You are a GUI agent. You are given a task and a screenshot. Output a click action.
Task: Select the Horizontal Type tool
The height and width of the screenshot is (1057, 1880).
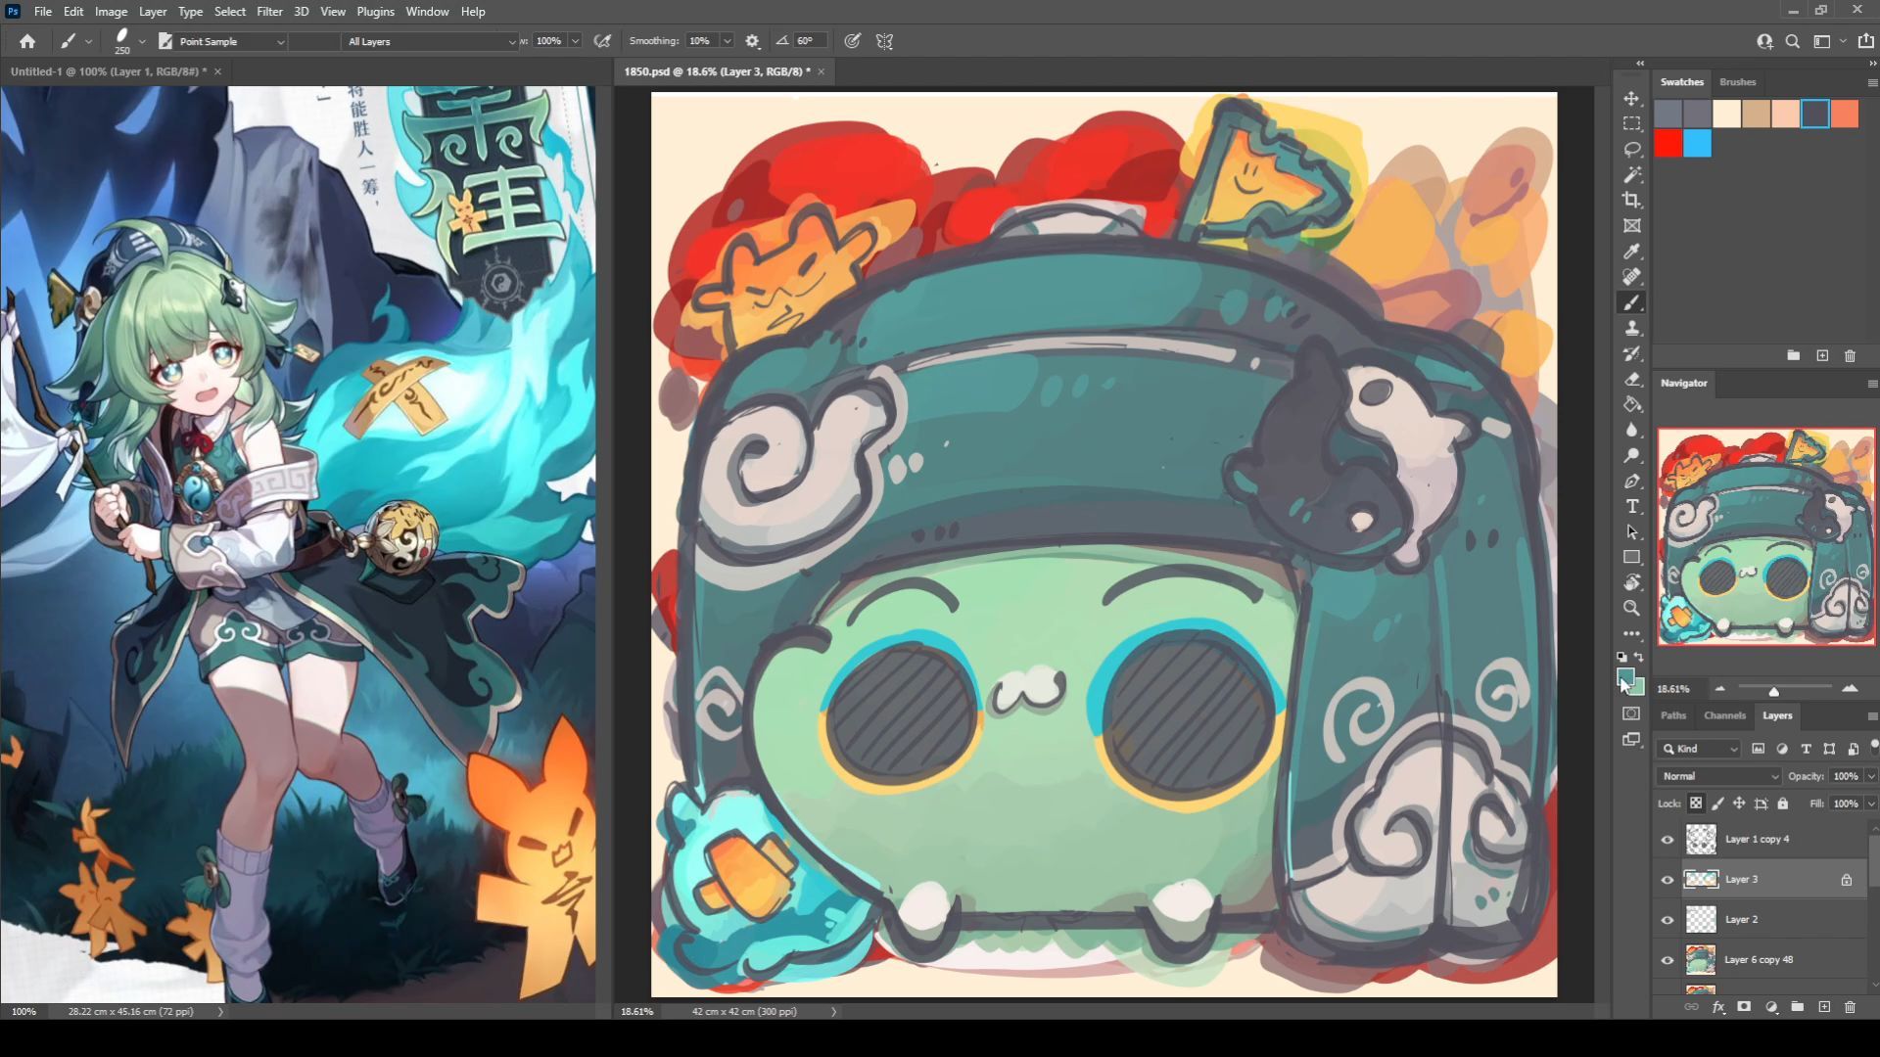pos(1631,506)
